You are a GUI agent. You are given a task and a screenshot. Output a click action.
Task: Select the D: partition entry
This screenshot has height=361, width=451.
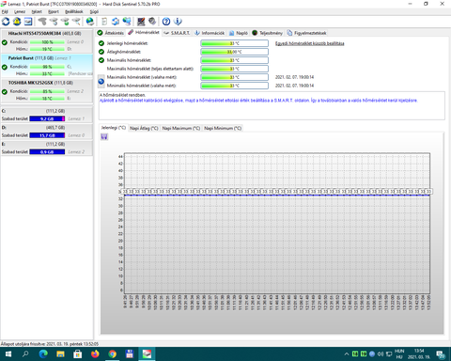[47, 132]
